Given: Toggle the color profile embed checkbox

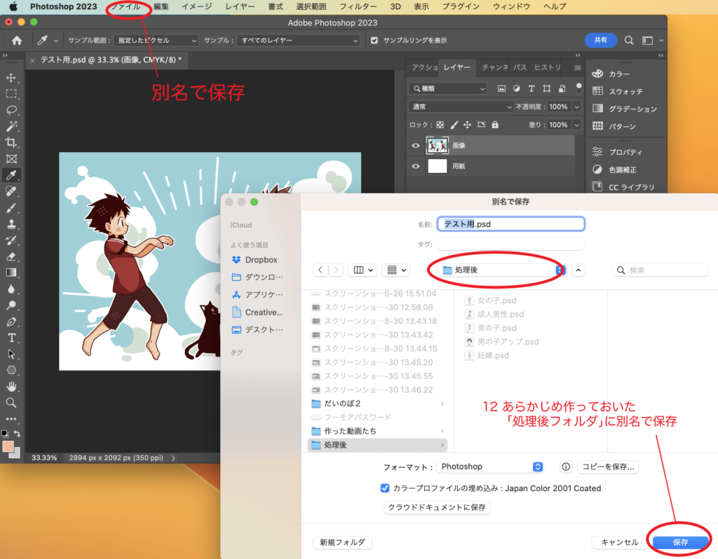Looking at the screenshot, I should point(385,488).
